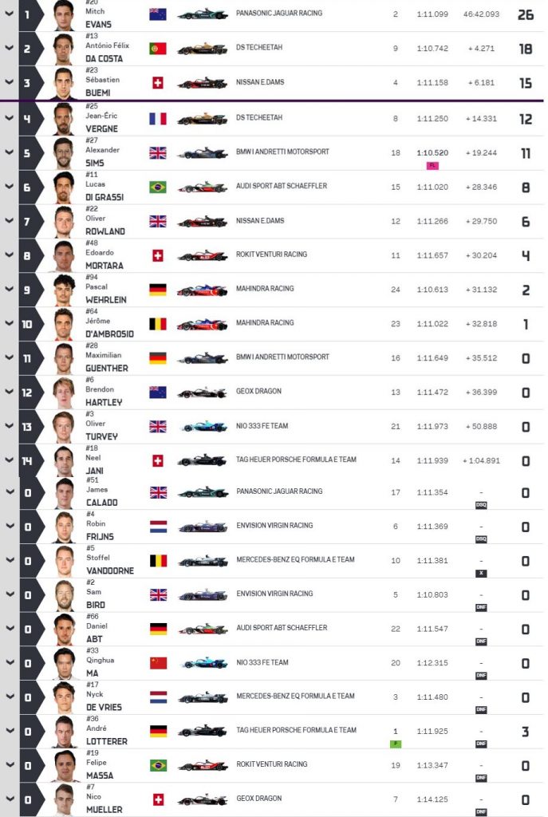Open Sébastien Buemi's driver portrait

point(64,83)
